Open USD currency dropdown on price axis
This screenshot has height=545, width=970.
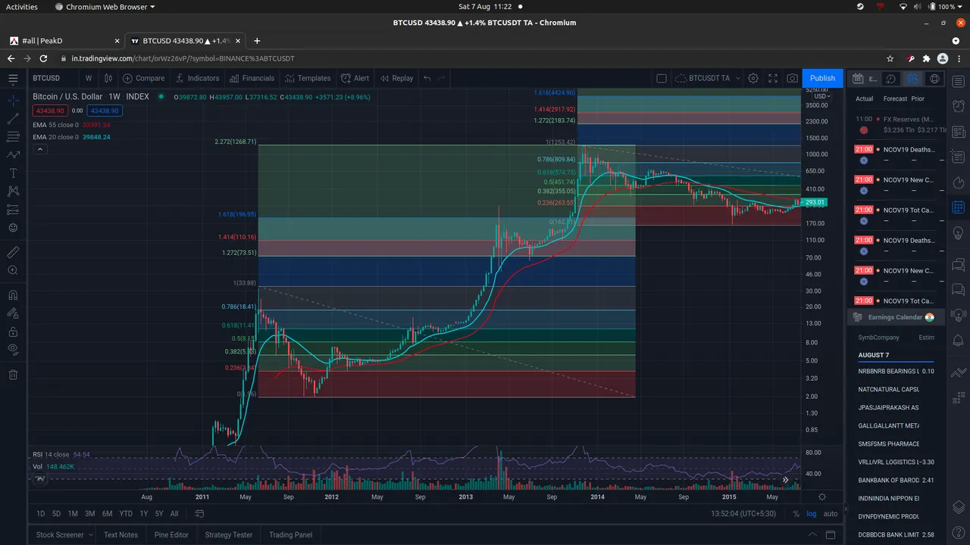pyautogui.click(x=822, y=96)
